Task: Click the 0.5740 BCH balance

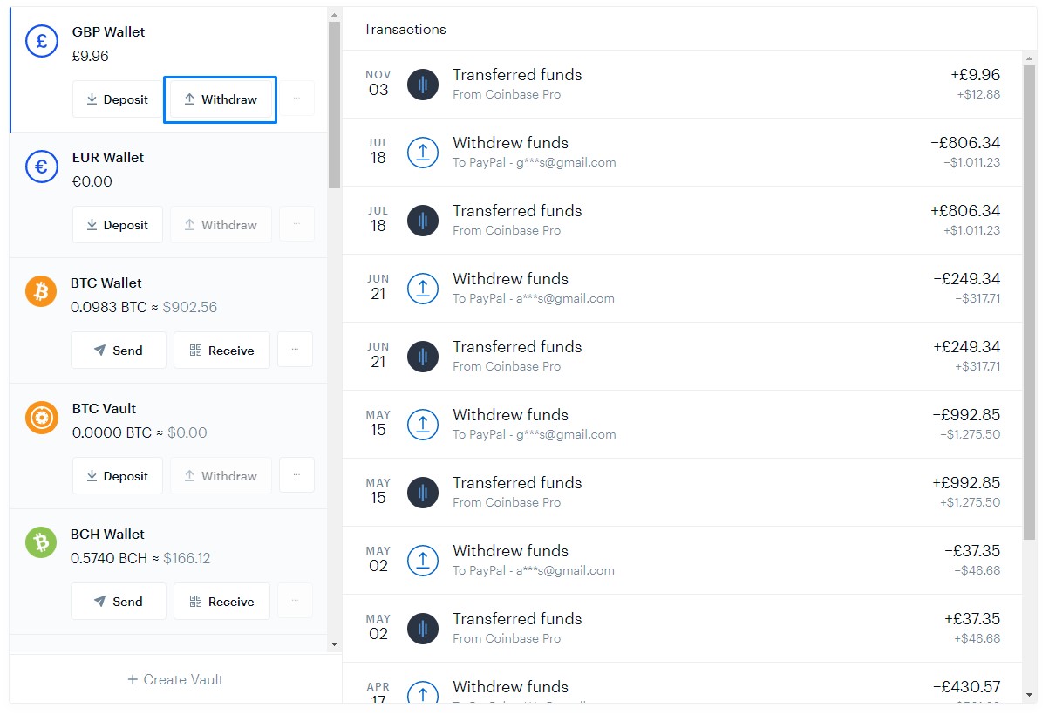Action: 109,558
